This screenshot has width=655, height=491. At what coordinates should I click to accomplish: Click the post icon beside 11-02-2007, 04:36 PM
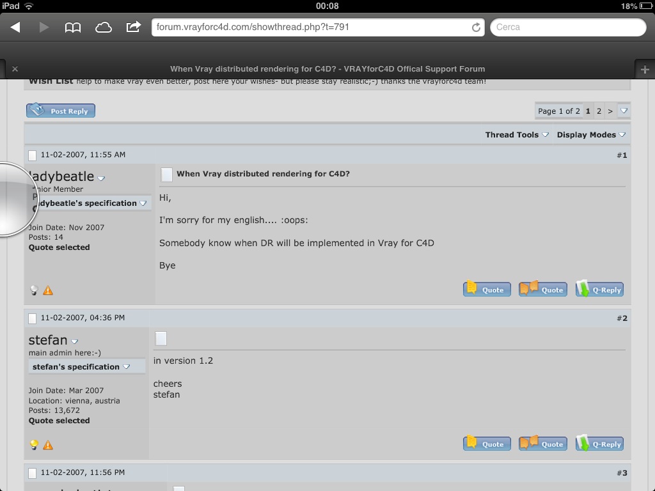[x=32, y=318]
